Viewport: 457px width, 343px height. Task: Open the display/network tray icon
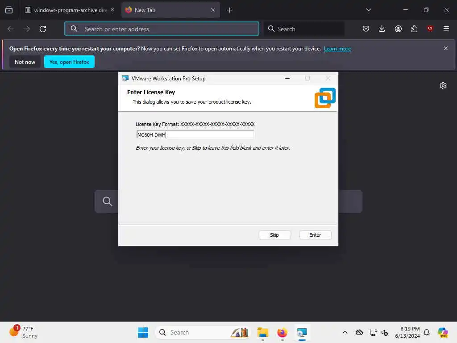tap(373, 332)
